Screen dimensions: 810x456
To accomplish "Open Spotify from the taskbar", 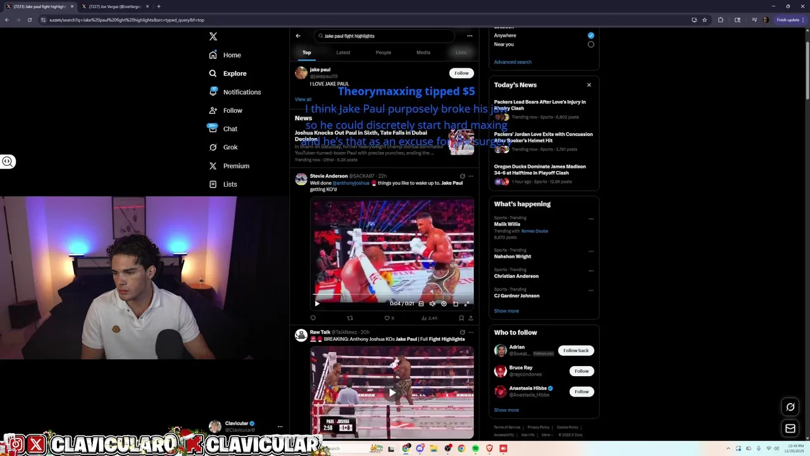I will pyautogui.click(x=475, y=448).
